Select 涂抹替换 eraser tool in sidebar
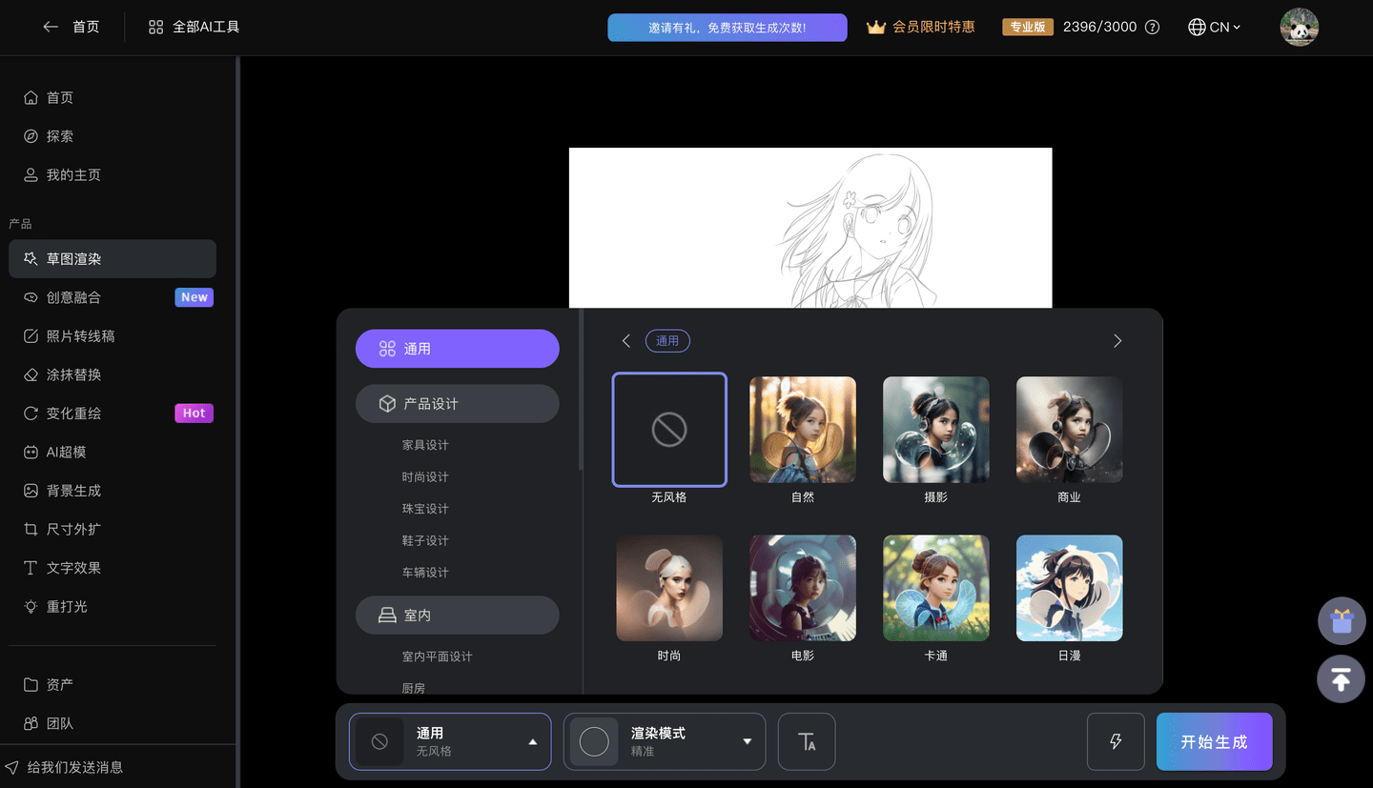Screen dimensions: 1373x788 73,374
